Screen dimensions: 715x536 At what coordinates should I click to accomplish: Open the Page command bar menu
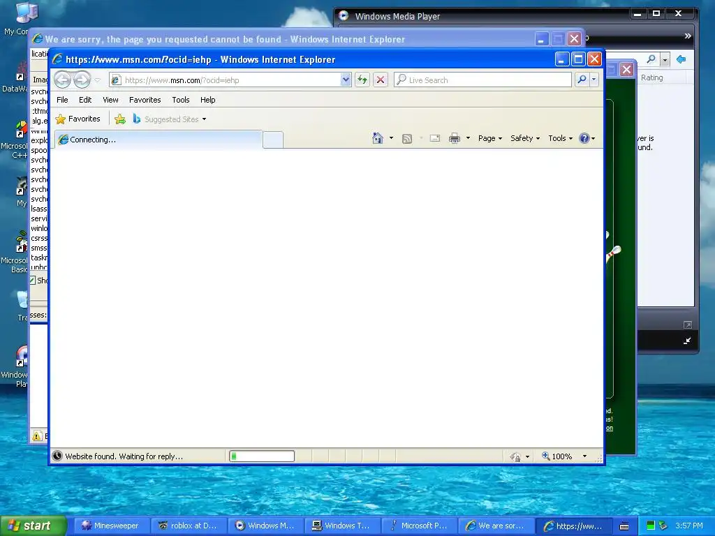(490, 138)
